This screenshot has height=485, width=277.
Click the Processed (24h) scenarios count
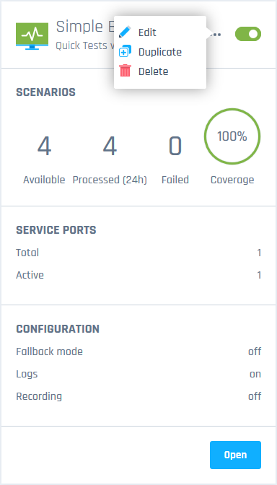pyautogui.click(x=110, y=147)
